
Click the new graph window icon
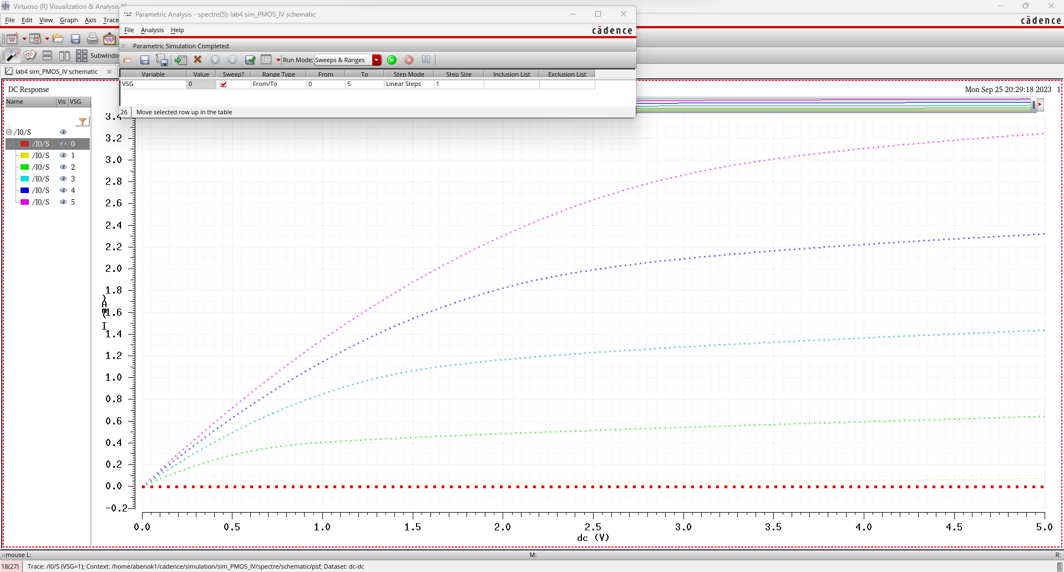coord(12,39)
